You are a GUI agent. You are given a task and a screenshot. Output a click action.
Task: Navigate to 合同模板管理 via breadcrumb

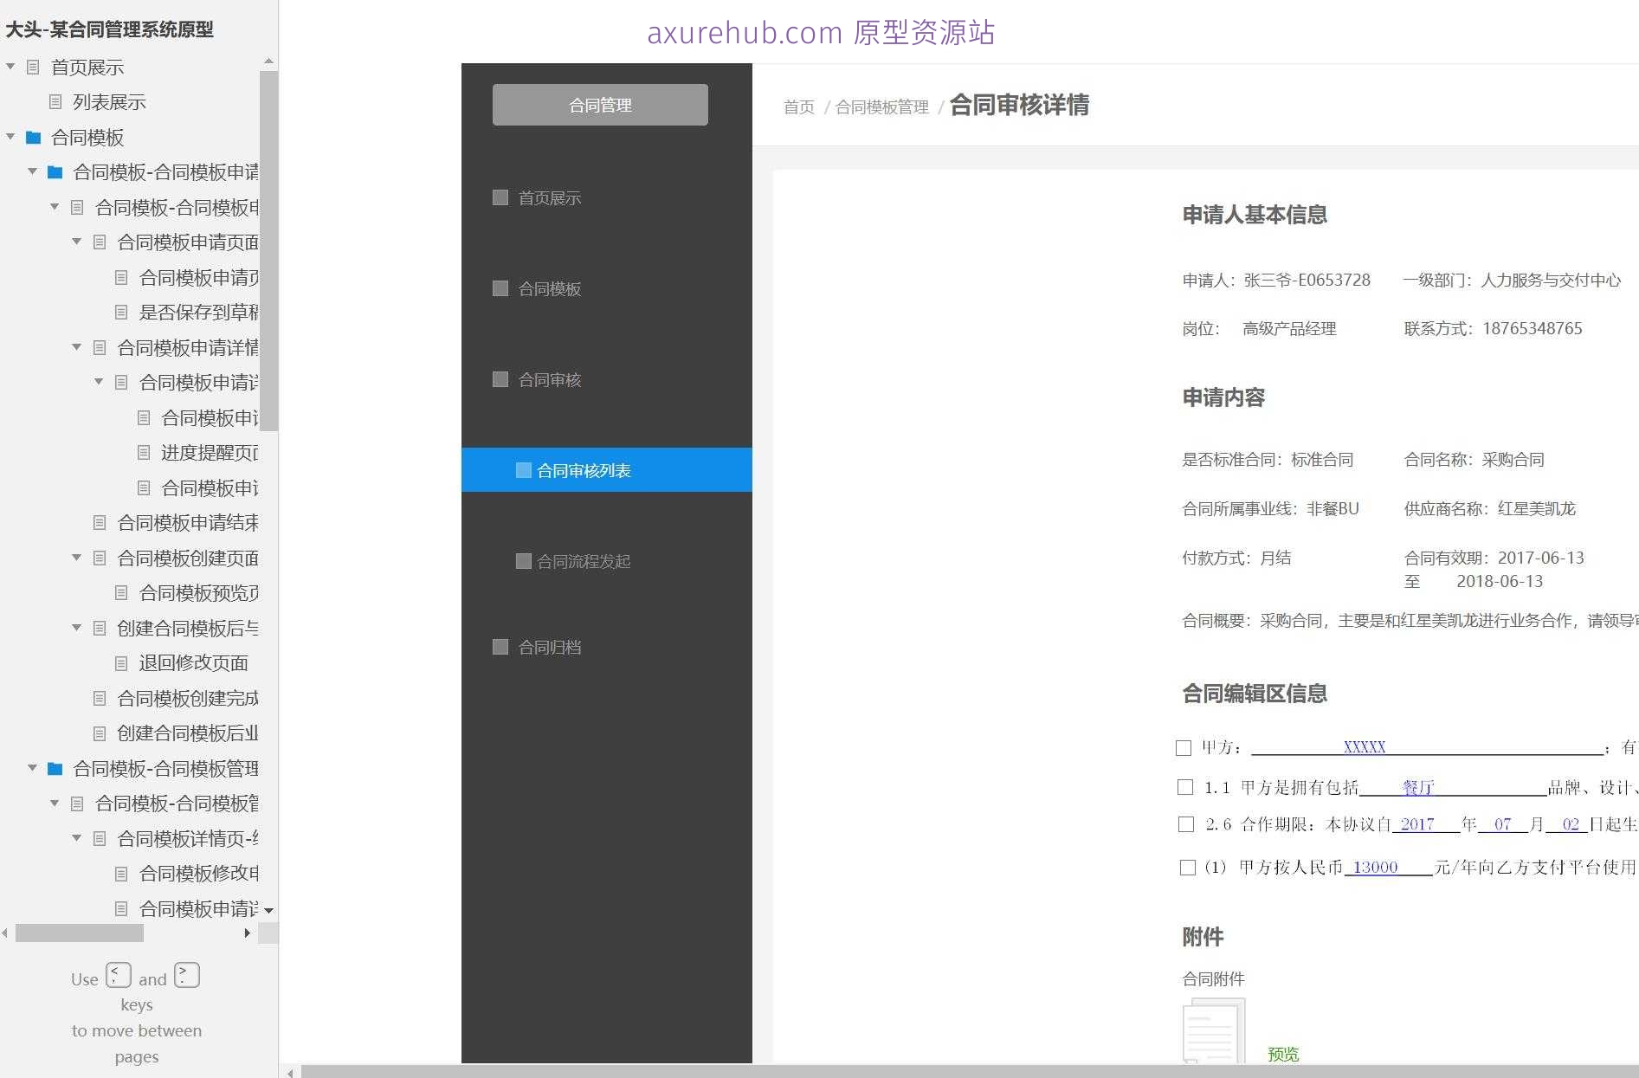click(881, 107)
